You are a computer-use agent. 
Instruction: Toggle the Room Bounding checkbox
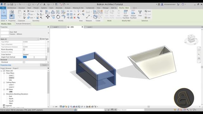pos(24,49)
